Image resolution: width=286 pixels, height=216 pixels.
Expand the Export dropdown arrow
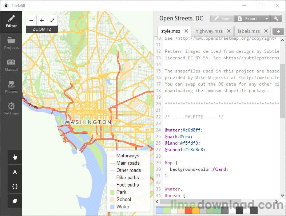point(266,19)
